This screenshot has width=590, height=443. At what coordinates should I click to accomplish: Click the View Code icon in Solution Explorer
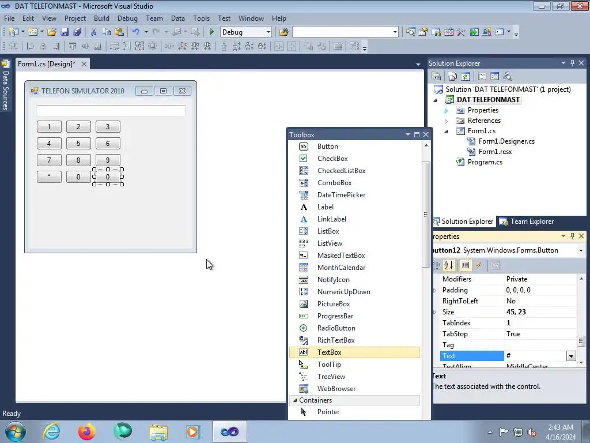[482, 77]
